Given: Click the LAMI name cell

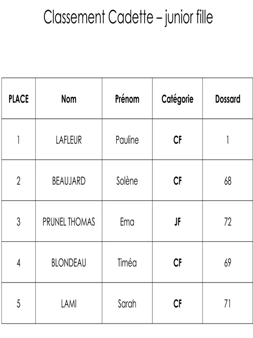Looking at the screenshot, I should [x=68, y=304].
